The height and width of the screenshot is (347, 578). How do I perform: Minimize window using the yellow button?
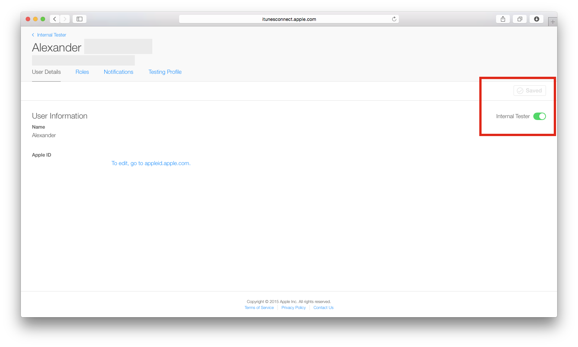click(x=35, y=19)
